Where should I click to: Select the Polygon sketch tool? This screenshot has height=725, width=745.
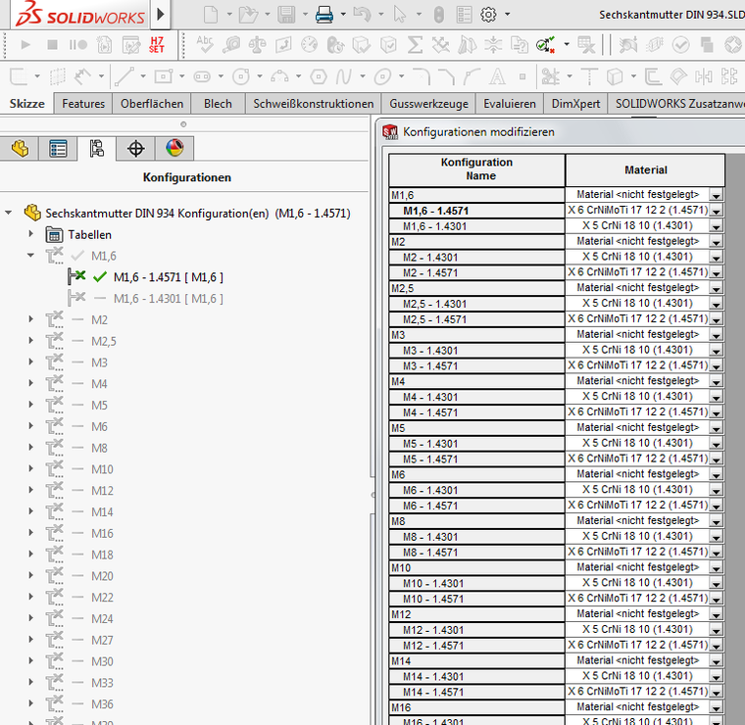pyautogui.click(x=319, y=76)
